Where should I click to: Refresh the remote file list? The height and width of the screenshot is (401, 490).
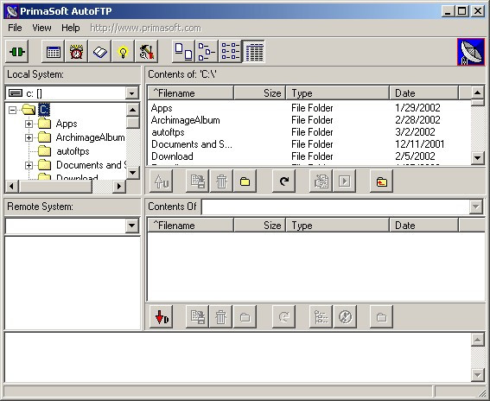[283, 316]
